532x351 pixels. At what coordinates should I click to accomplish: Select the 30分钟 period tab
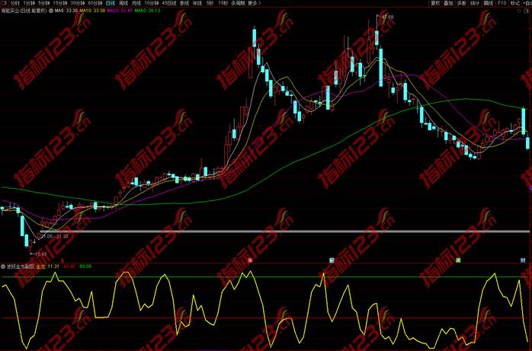coord(78,3)
